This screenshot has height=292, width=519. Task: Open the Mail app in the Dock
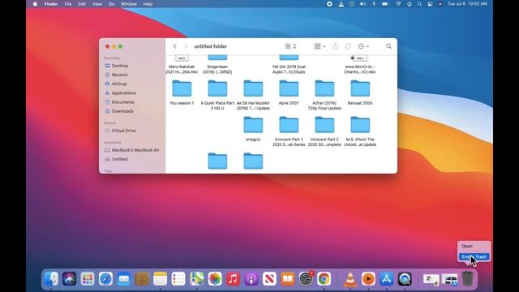click(124, 279)
